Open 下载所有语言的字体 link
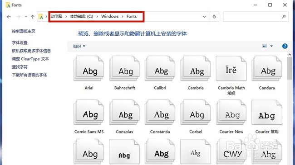This screenshot has width=295, height=165. pos(29,75)
